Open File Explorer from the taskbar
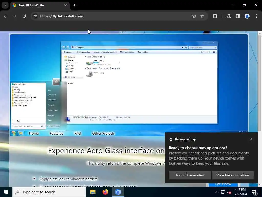The width and height of the screenshot is (262, 197). (93, 192)
